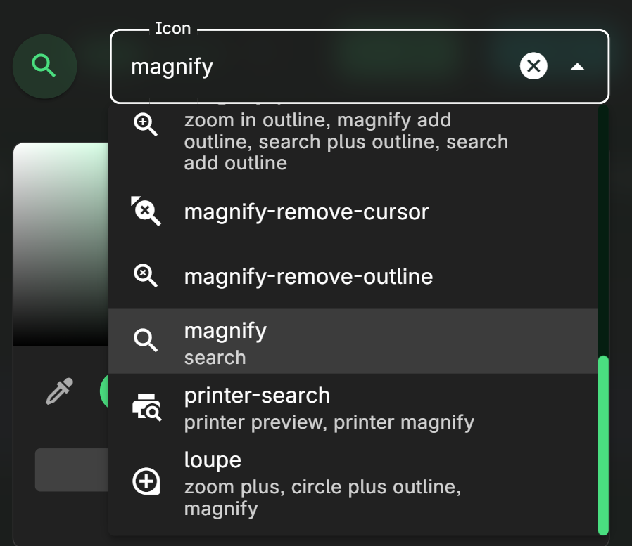632x546 pixels.
Task: Choose the magnify-remove-outline icon
Action: (146, 275)
